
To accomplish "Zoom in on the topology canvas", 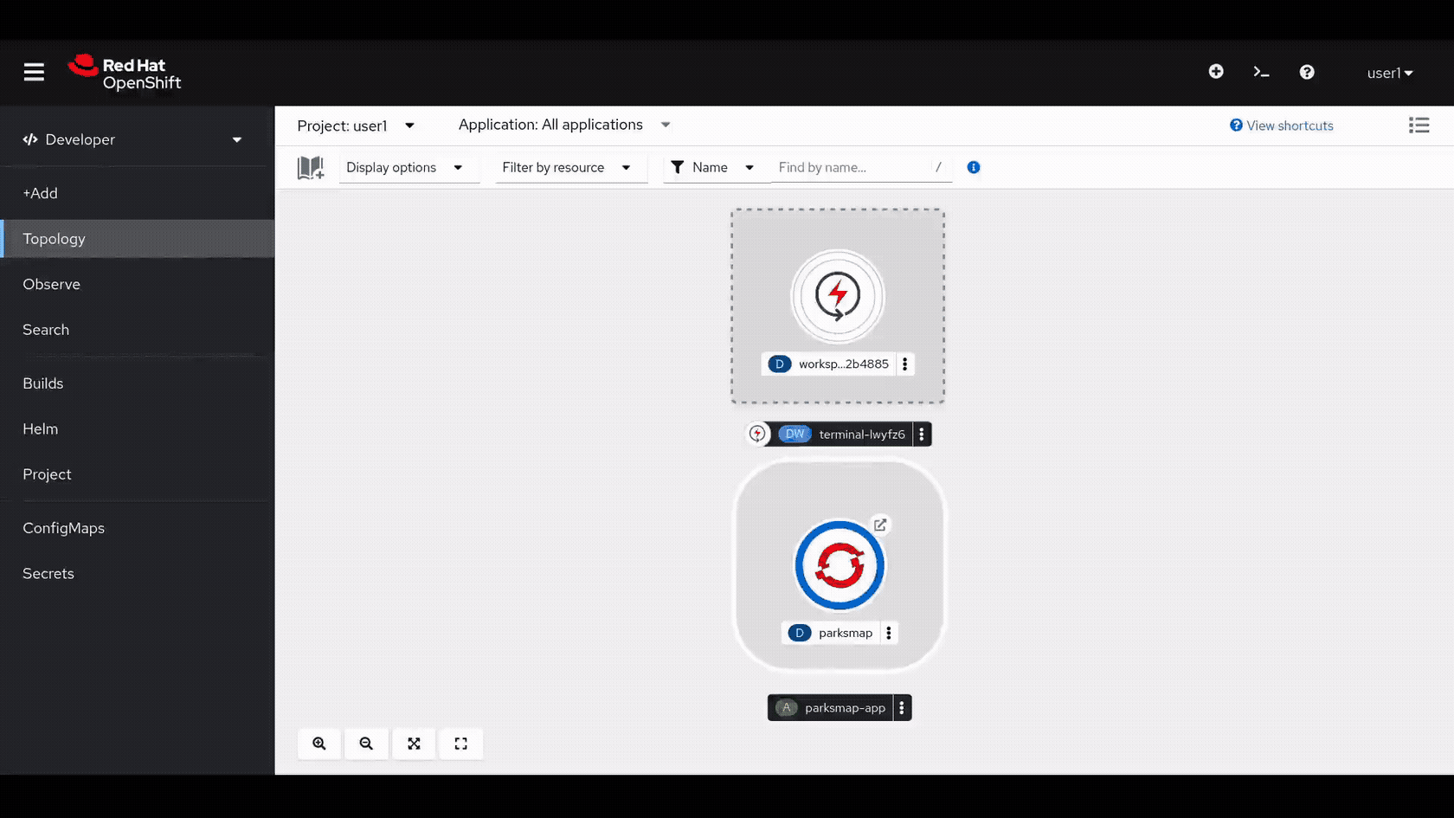I will click(x=318, y=744).
